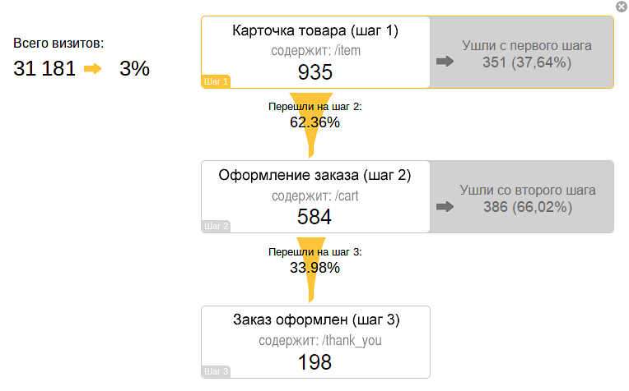Click the gray 'Шаг 3' badge

[x=216, y=371]
